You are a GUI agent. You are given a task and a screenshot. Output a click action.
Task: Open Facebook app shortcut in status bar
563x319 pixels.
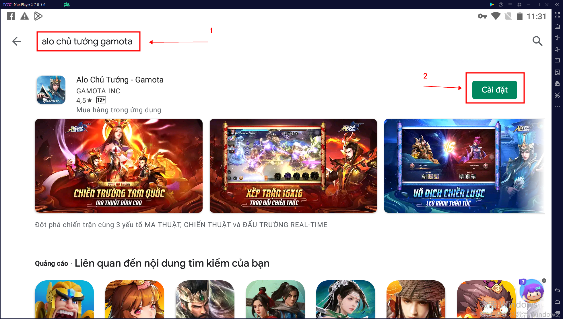[11, 16]
